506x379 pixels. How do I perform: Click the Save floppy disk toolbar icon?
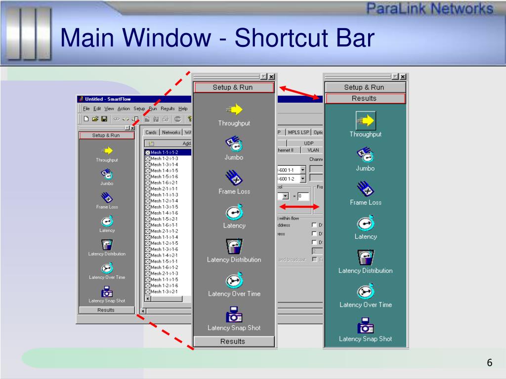coord(104,119)
